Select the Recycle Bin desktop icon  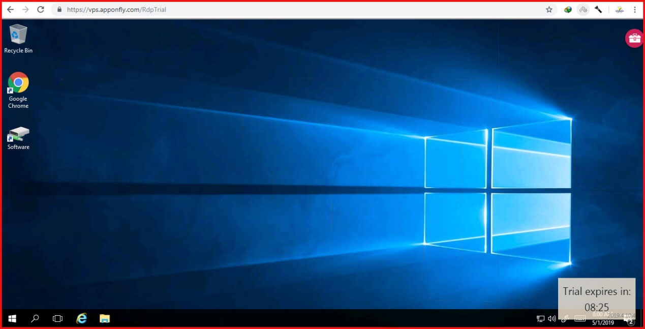click(18, 39)
